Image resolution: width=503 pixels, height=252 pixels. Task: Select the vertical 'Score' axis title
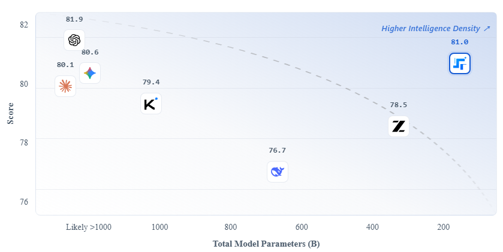tap(10, 113)
